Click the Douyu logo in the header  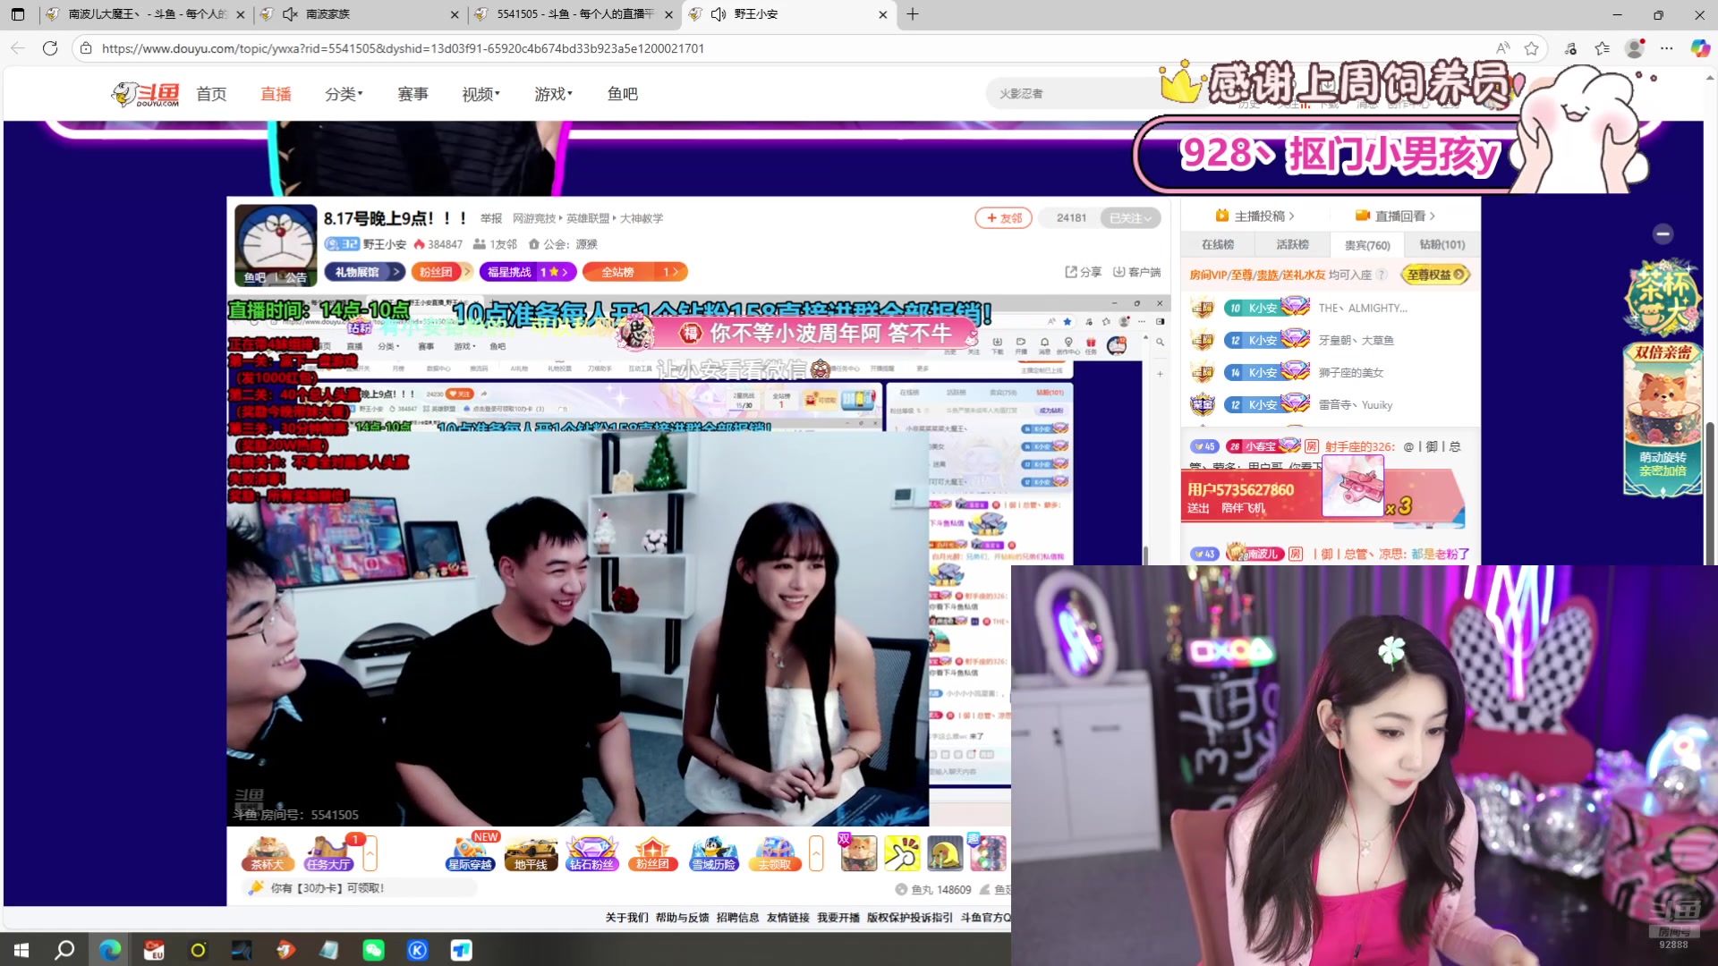145,93
